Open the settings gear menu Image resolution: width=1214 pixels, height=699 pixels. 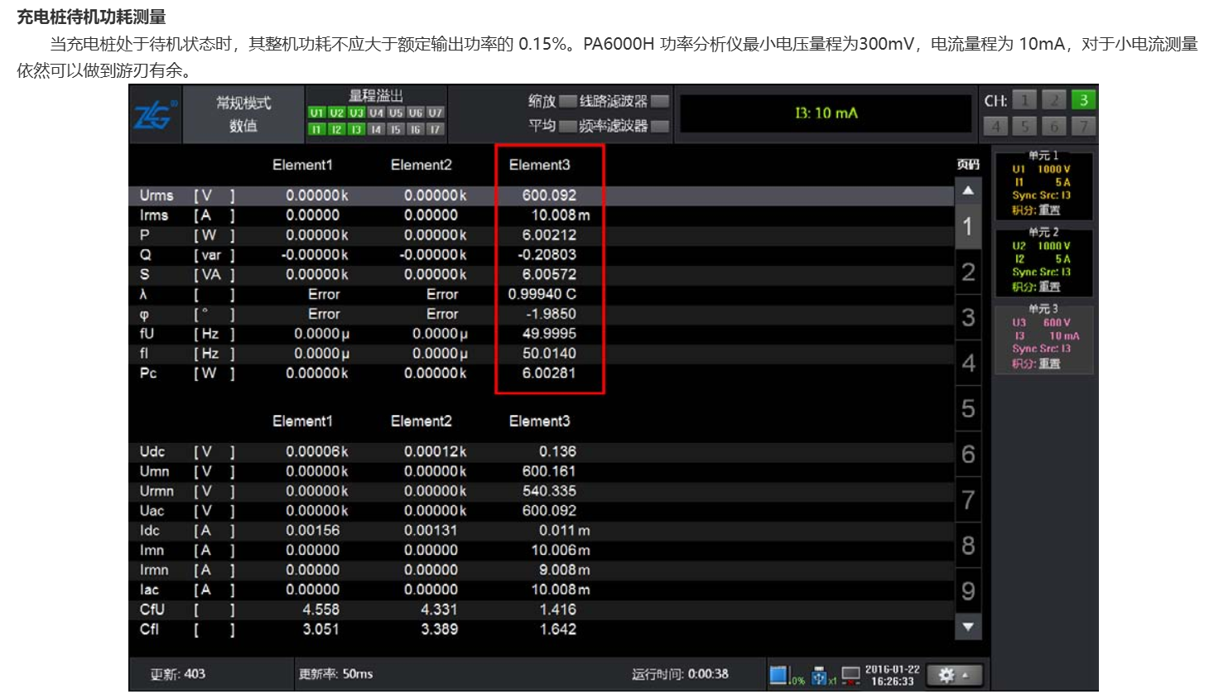pos(954,675)
